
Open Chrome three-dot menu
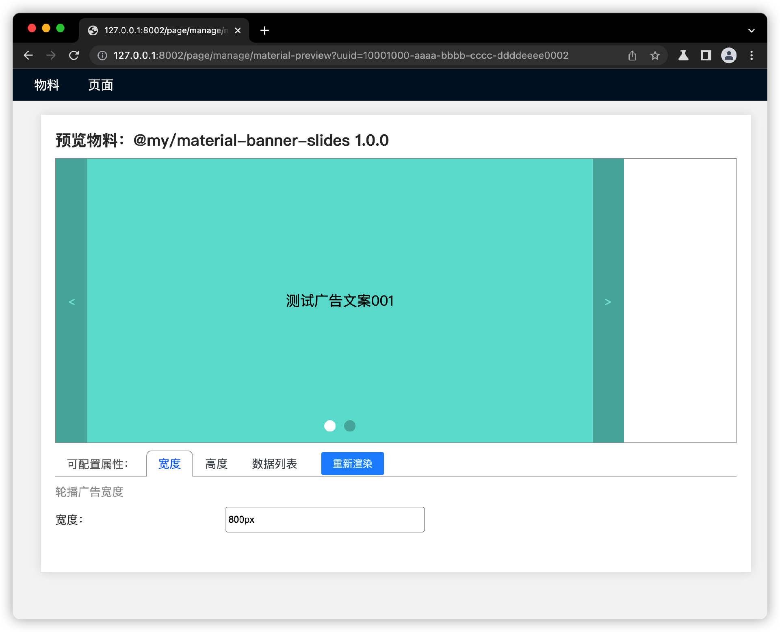click(x=752, y=56)
